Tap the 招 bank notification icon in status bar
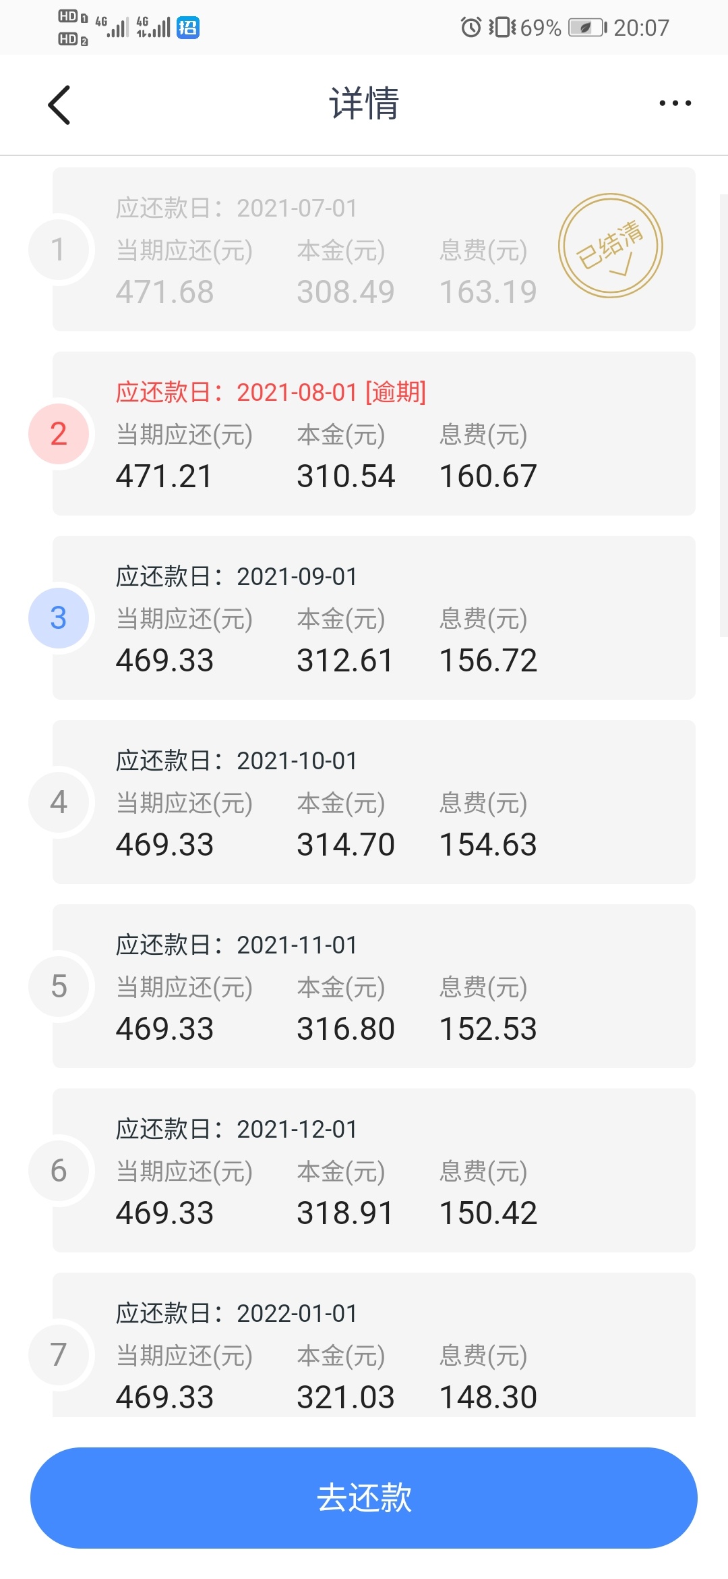 188,28
